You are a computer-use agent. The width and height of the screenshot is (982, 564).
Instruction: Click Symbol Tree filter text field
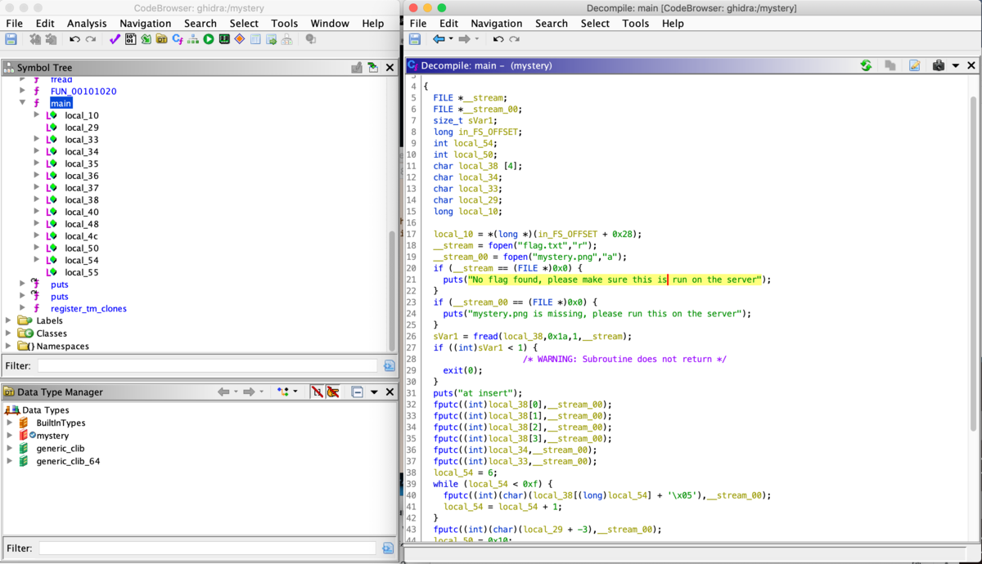208,365
